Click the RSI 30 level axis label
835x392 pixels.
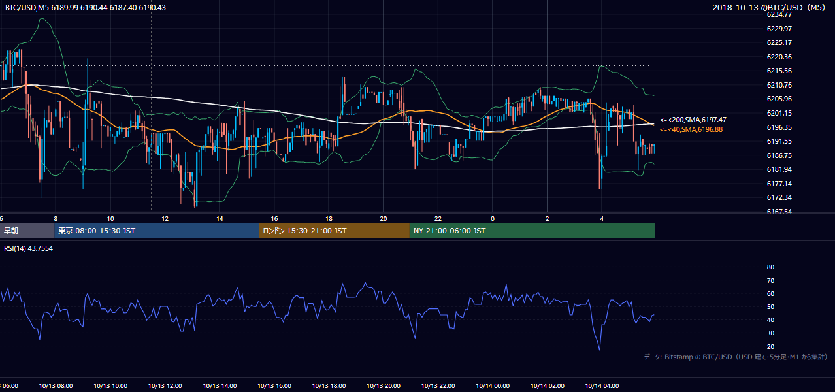770,333
